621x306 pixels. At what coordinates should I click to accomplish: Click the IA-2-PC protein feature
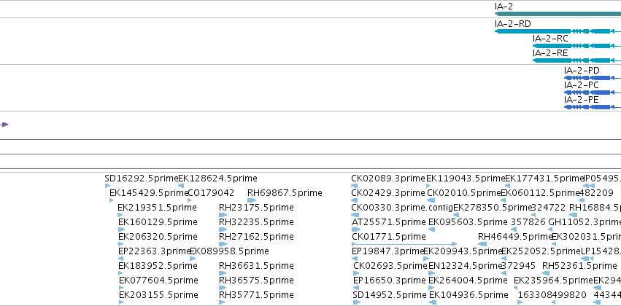(593, 93)
